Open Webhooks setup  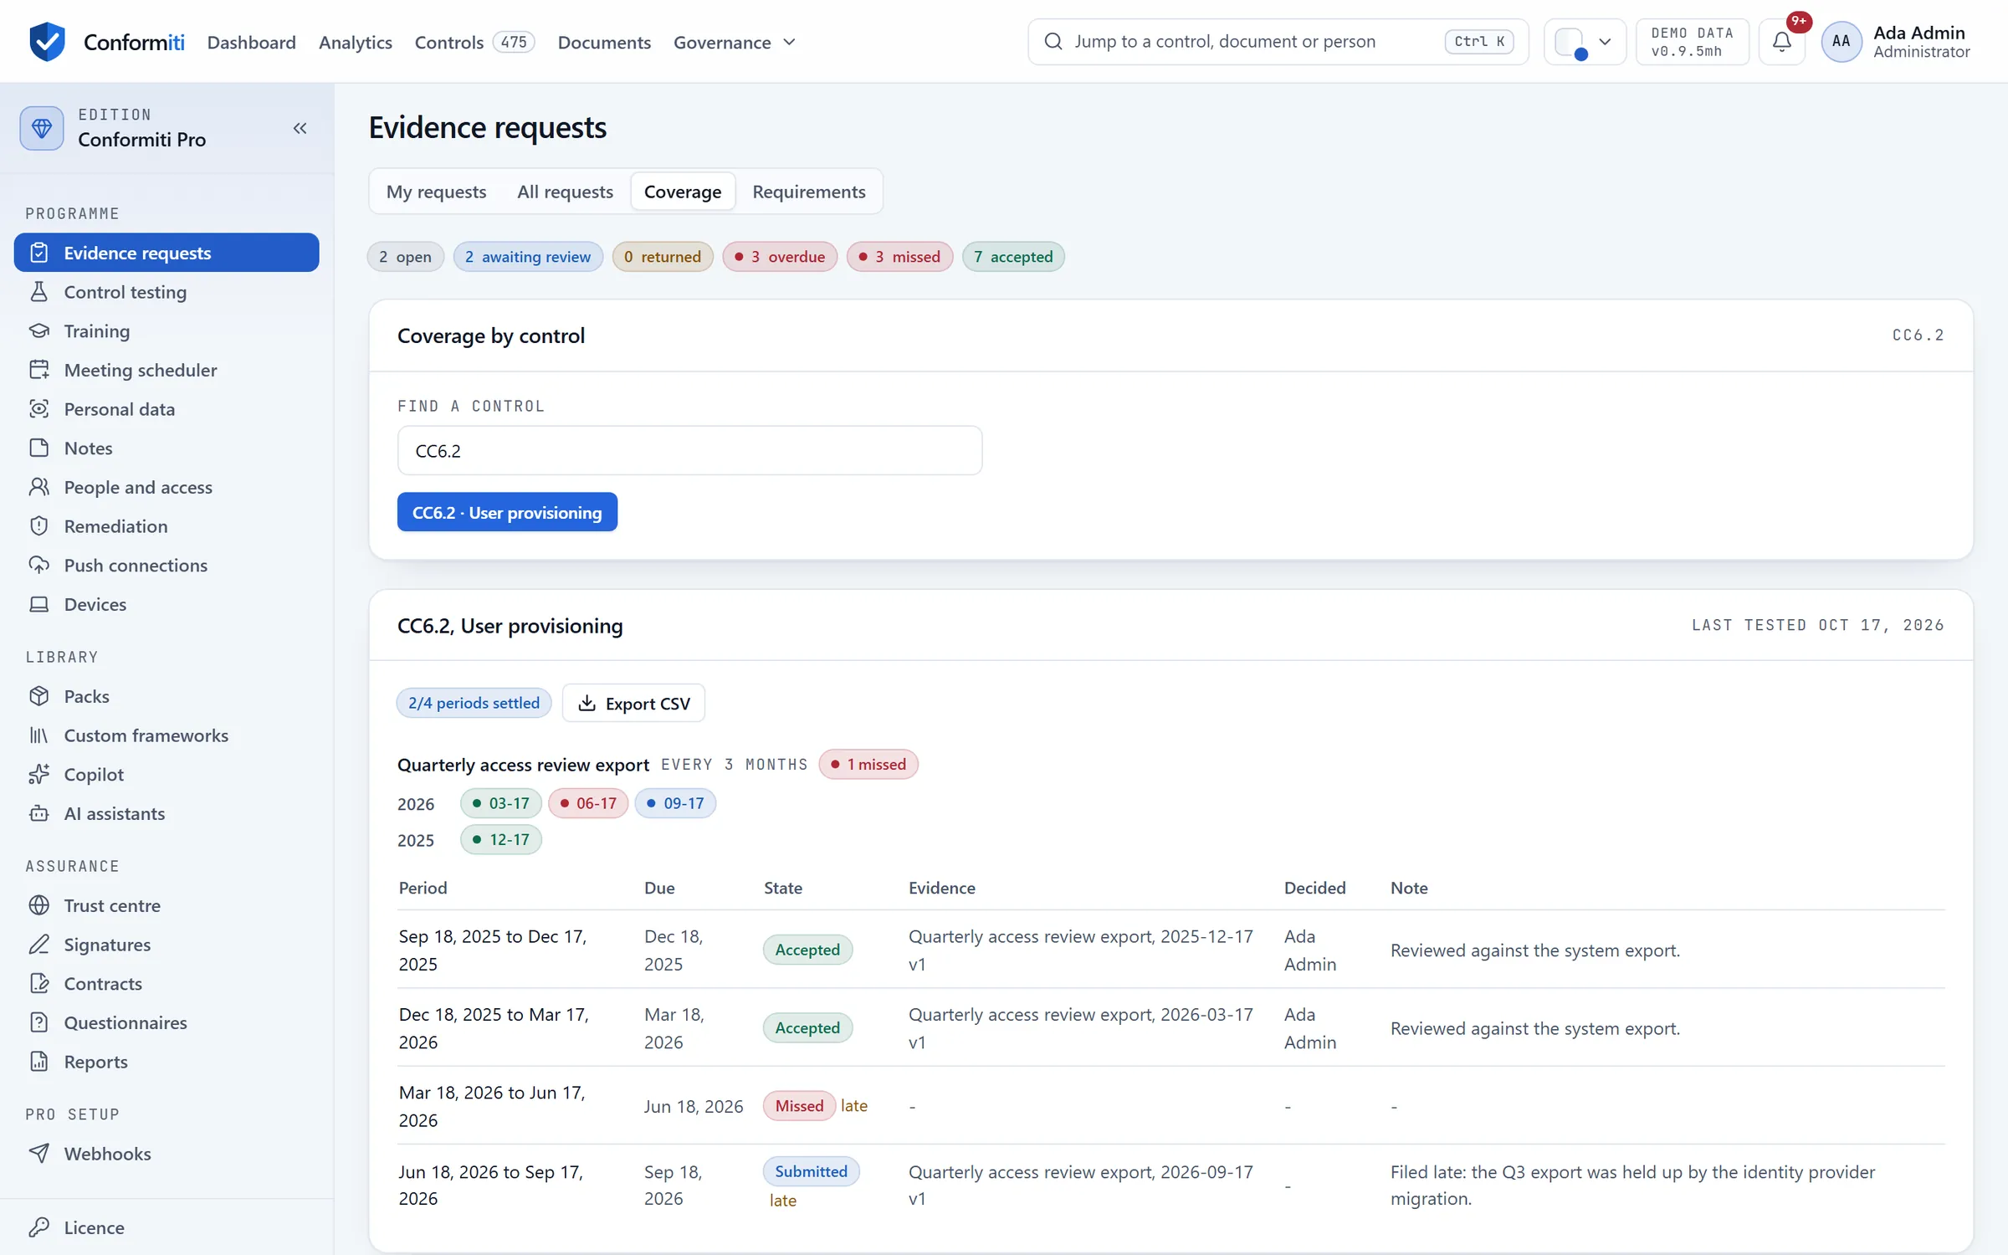point(166,1154)
